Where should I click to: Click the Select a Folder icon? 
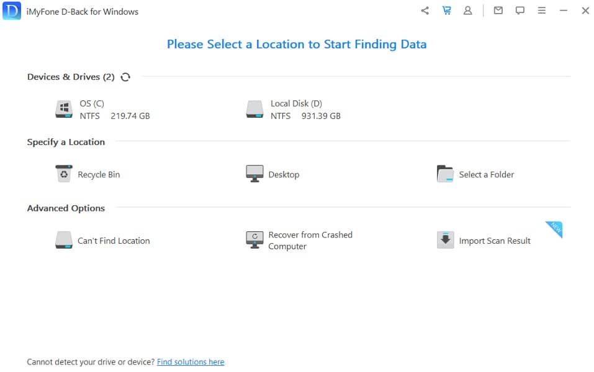(445, 174)
